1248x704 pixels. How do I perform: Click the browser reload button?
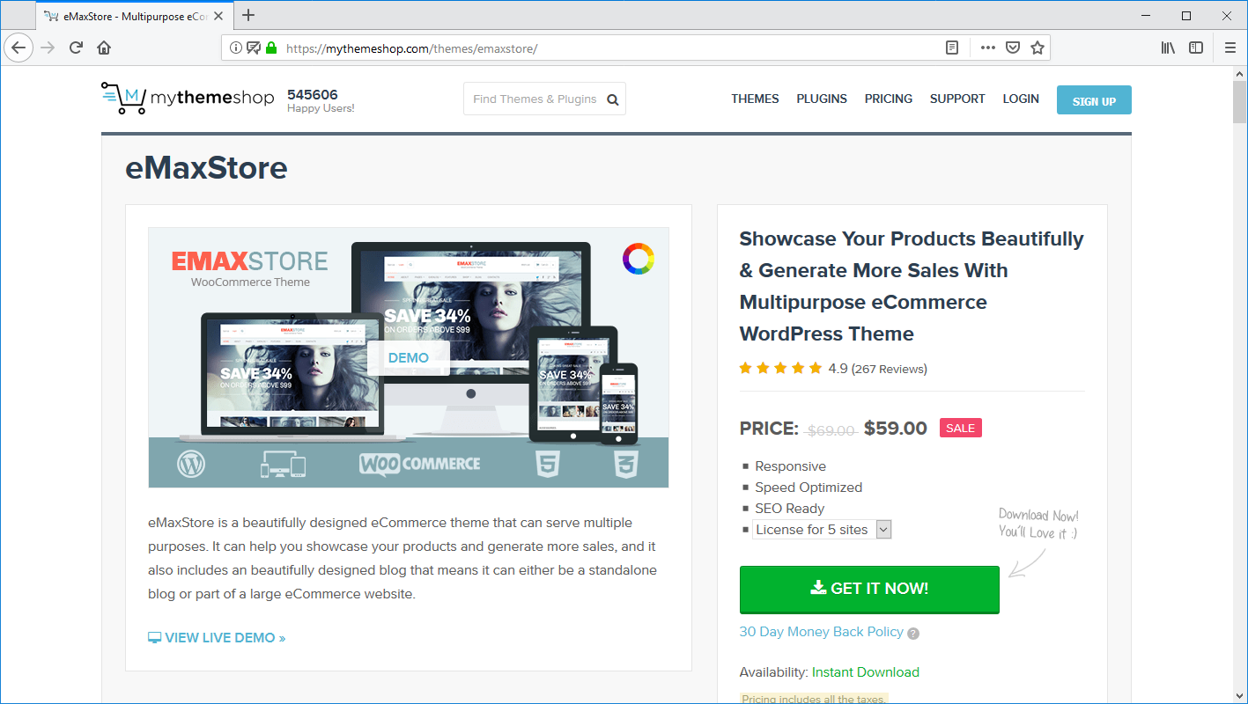[x=77, y=48]
